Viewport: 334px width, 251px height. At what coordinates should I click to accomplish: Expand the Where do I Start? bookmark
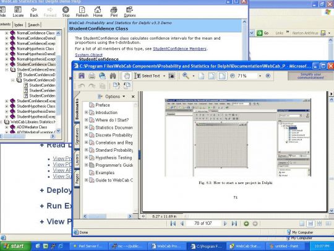[86, 120]
